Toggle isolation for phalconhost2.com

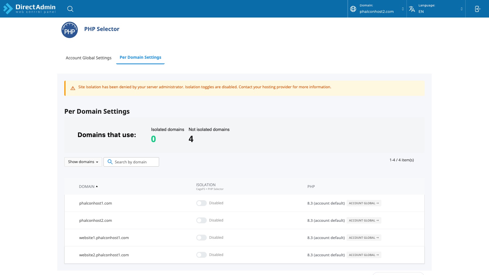click(x=201, y=220)
